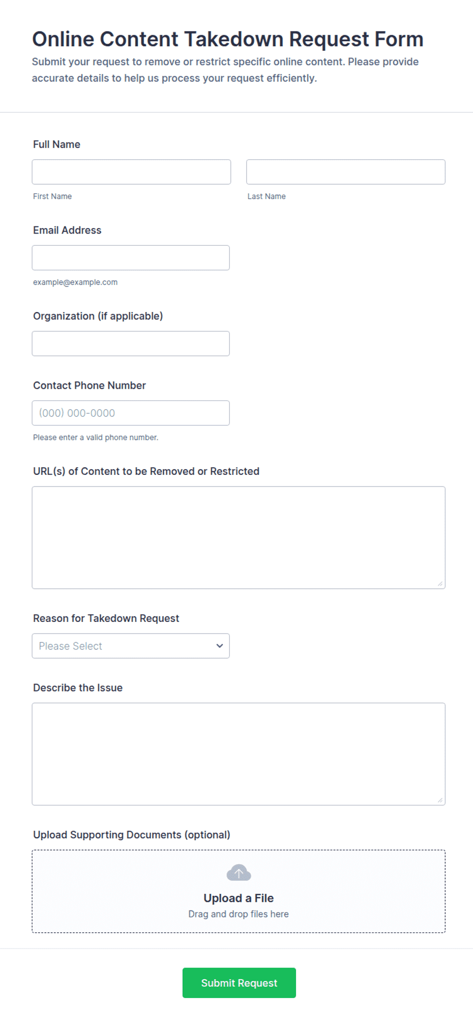Screen dimensions: 473x1023
Task: Click the First Name input field
Action: point(131,172)
